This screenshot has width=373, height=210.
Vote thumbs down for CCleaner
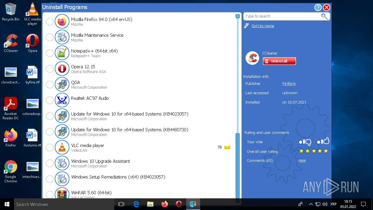305,142
